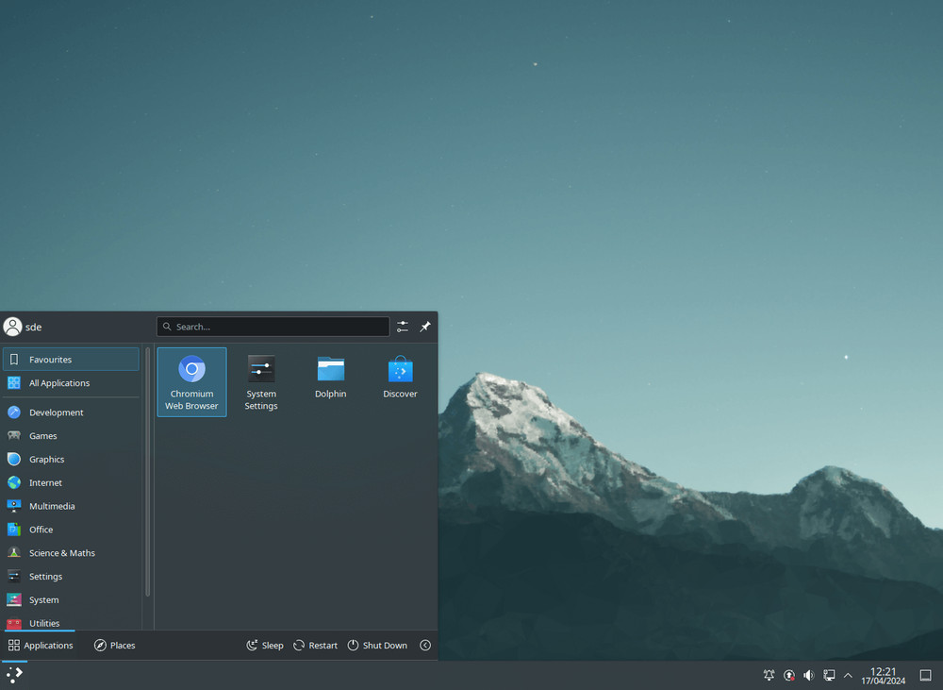
Task: Focus the launcher Search field
Action: (x=273, y=327)
